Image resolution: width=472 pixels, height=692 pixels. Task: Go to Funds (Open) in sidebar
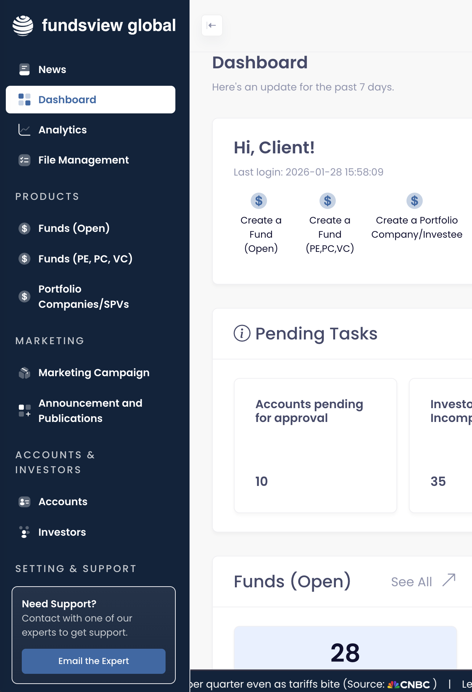click(74, 228)
